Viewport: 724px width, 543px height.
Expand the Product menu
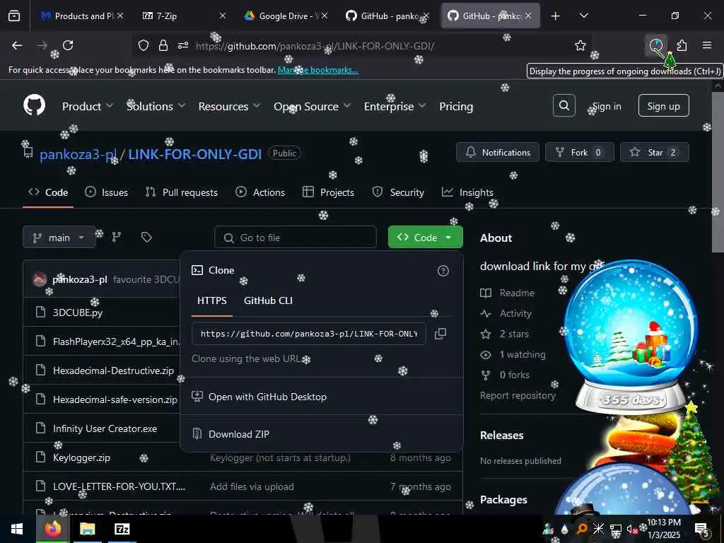pos(88,106)
